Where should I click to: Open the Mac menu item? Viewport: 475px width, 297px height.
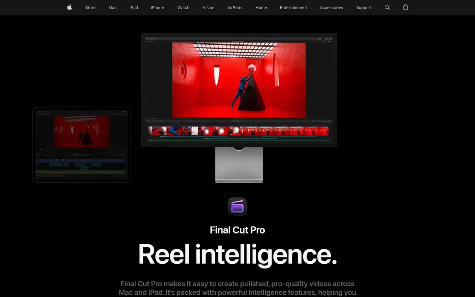coord(112,8)
